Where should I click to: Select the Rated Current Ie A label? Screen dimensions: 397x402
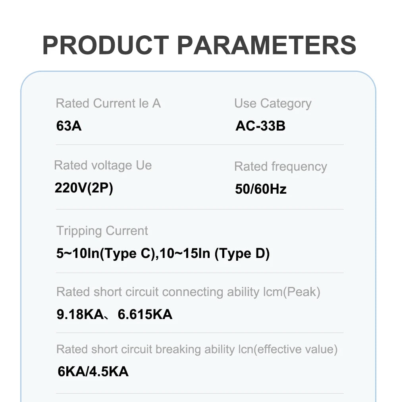pyautogui.click(x=108, y=103)
